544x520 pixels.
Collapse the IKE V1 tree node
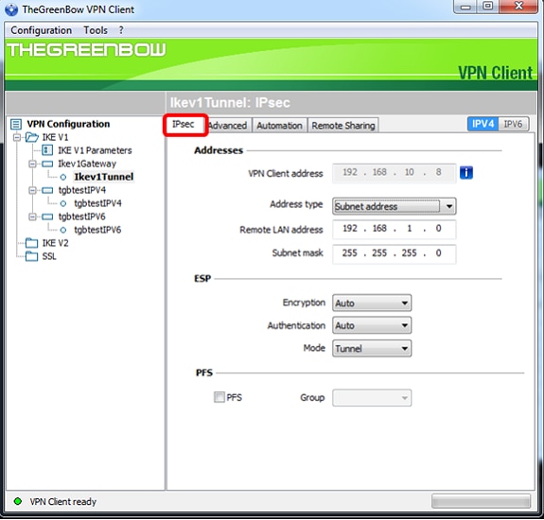(17, 138)
